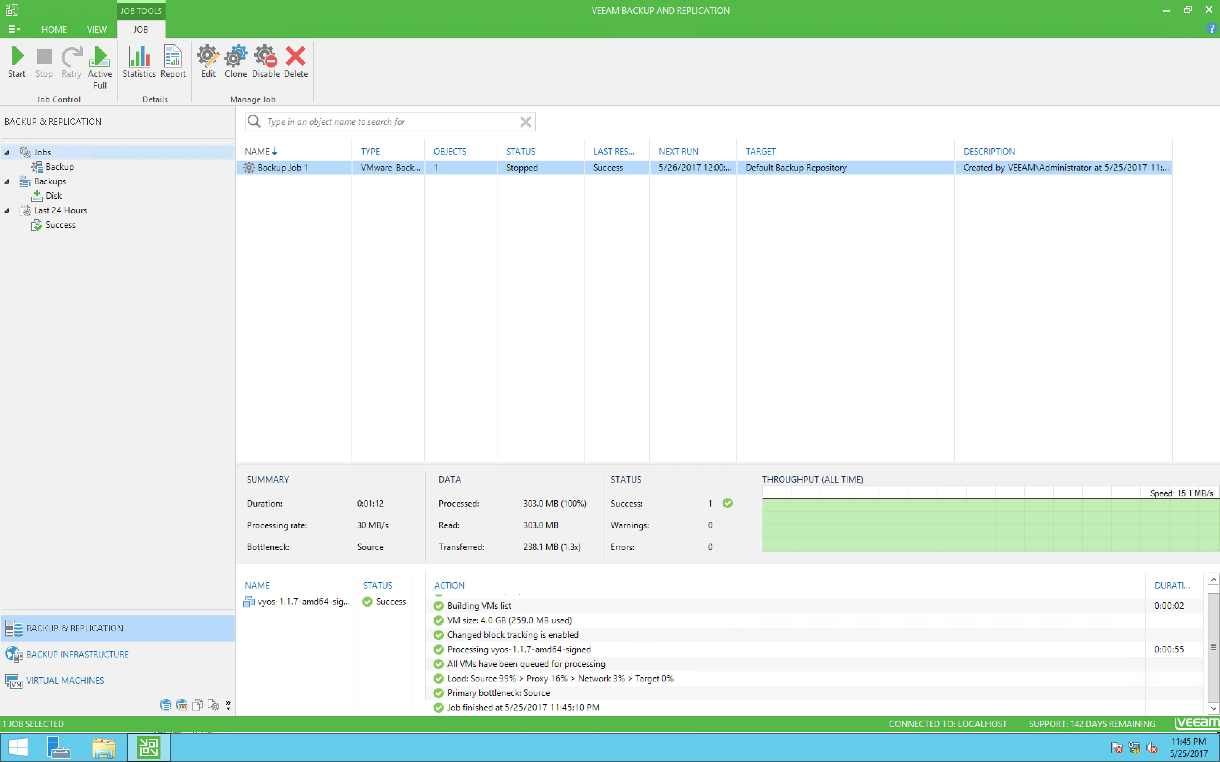Viewport: 1220px width, 762px height.
Task: Collapse the Last 24 Hours node
Action: click(x=7, y=211)
